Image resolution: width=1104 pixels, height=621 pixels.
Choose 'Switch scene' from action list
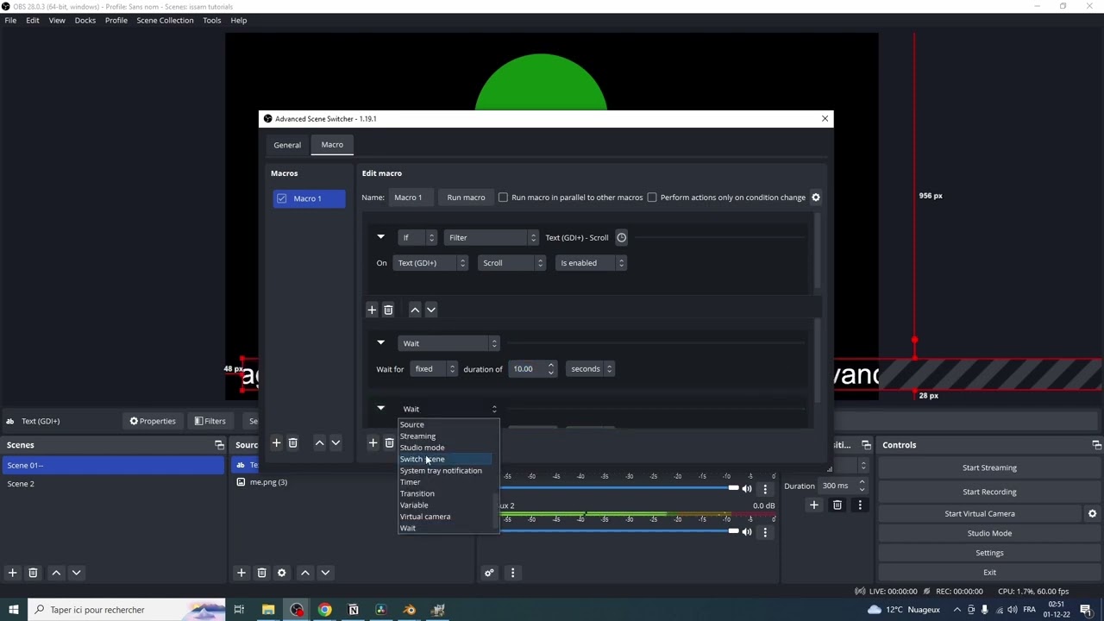[422, 459]
